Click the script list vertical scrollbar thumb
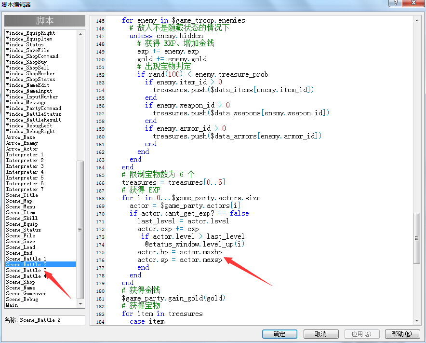This screenshot has height=343, width=426. coord(80,230)
